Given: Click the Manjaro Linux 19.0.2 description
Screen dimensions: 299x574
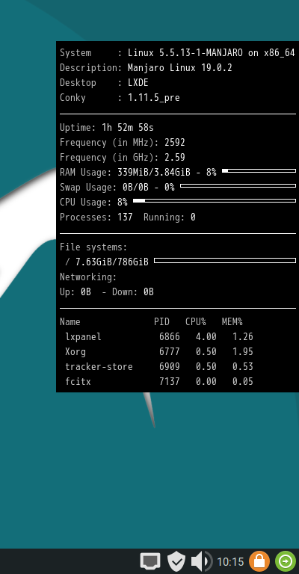Looking at the screenshot, I should pyautogui.click(x=179, y=68).
